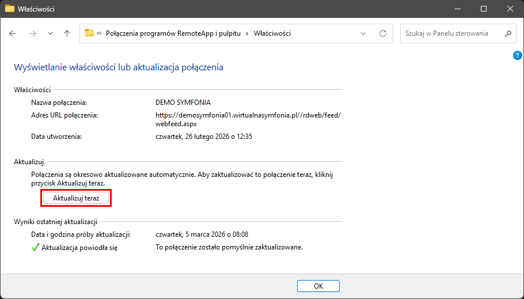Open breadcrumb 'Połączenia programów RemoteApp i pulpitu'
Viewport: 524px width, 299px height.
coord(173,33)
